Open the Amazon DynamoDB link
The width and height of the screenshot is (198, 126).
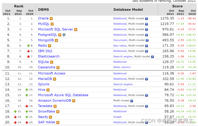click(55, 101)
